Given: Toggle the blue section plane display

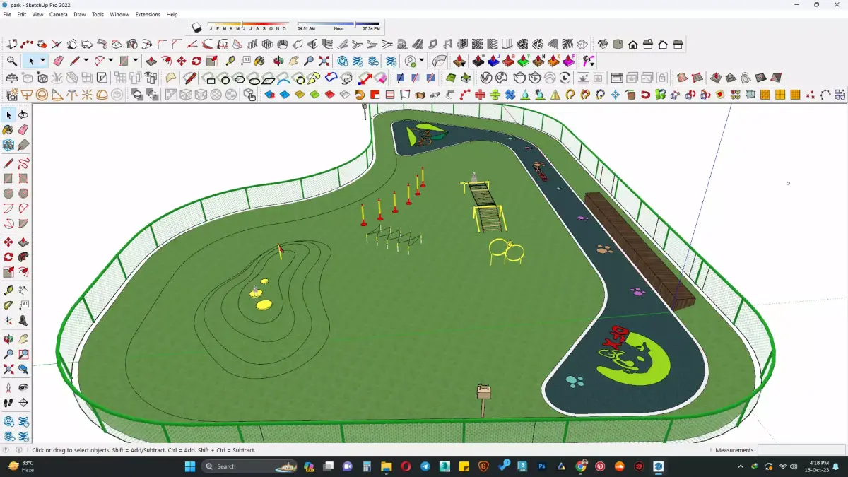Looking at the screenshot, I should coord(401,78).
